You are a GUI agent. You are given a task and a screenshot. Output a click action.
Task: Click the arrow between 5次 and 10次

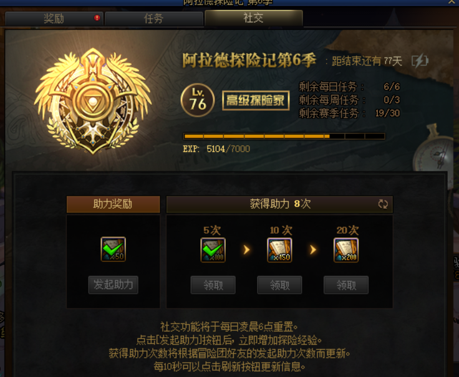pos(246,249)
